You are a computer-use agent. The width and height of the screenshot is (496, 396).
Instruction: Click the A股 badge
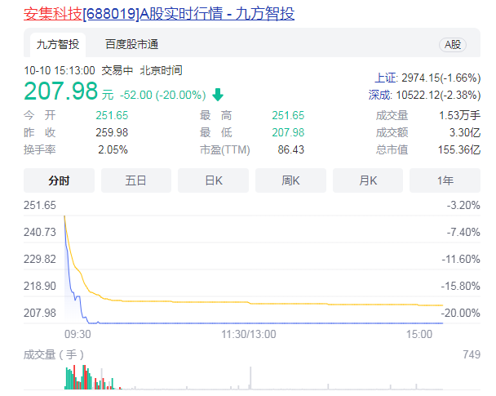(451, 44)
